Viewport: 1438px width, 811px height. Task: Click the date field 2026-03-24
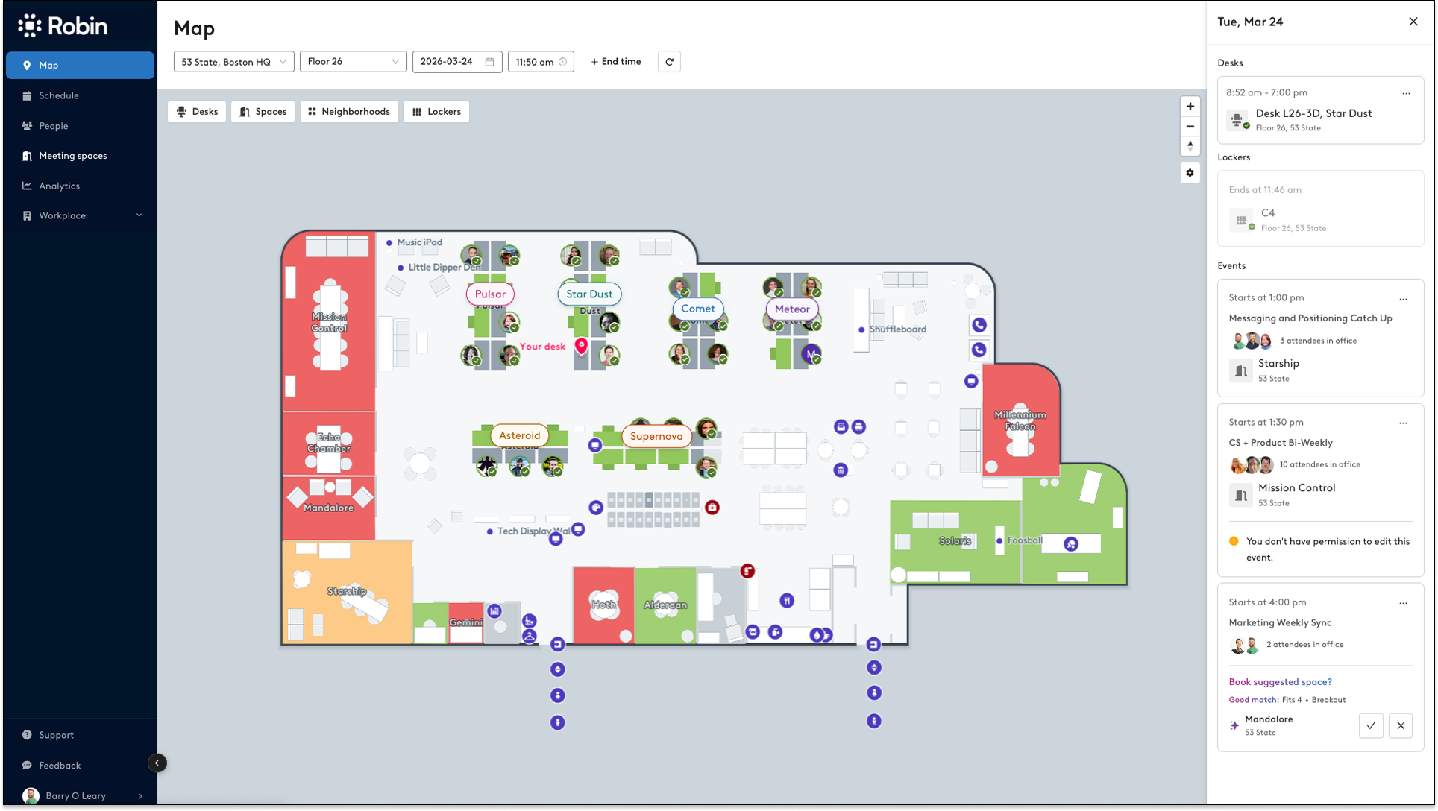[456, 62]
